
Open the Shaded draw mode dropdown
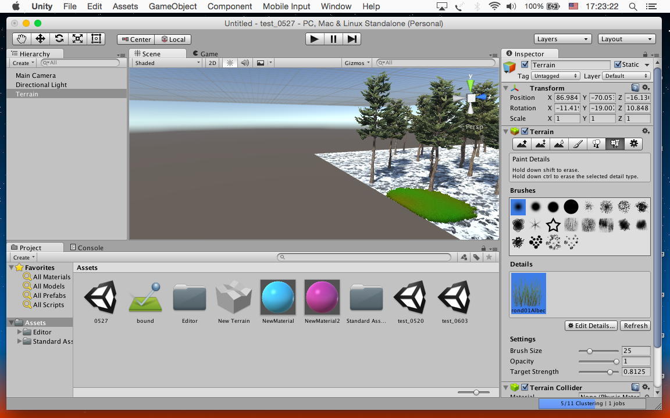(x=167, y=63)
